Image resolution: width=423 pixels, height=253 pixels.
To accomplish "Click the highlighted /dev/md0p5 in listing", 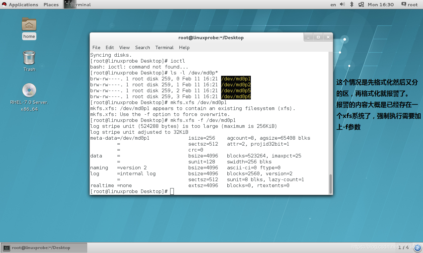I will coord(236,91).
